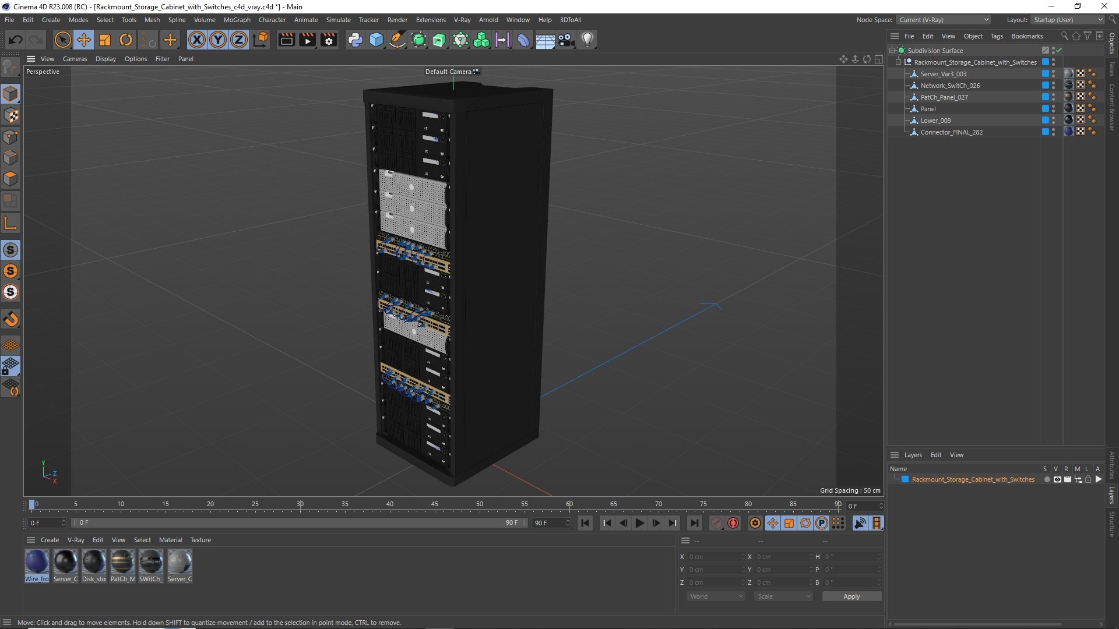1119x629 pixels.
Task: Select the Live Selection tool
Action: [62, 40]
